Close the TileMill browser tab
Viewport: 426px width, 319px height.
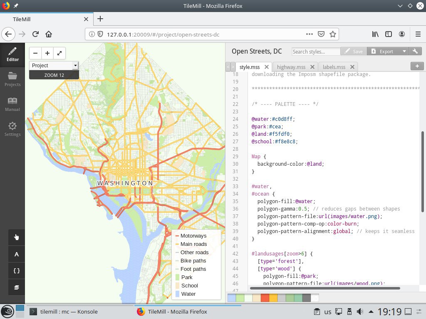pyautogui.click(x=86, y=19)
